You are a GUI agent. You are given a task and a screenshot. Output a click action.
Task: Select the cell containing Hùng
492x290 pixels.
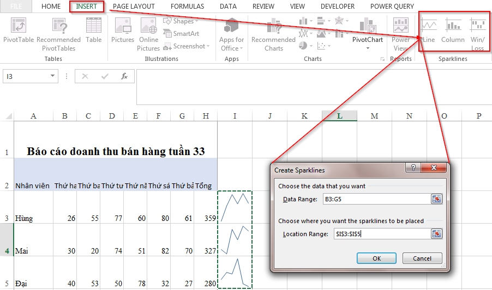(34, 207)
